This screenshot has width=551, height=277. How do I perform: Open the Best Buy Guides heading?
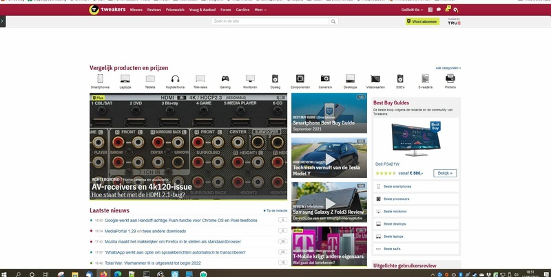[x=391, y=102]
